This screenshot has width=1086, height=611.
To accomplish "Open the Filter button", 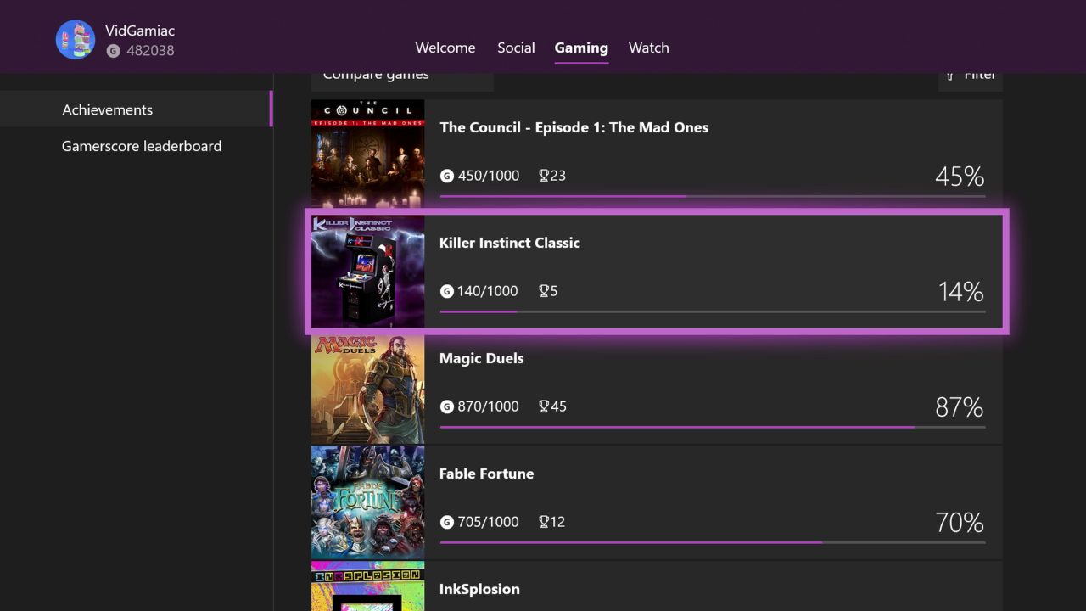I will (971, 81).
